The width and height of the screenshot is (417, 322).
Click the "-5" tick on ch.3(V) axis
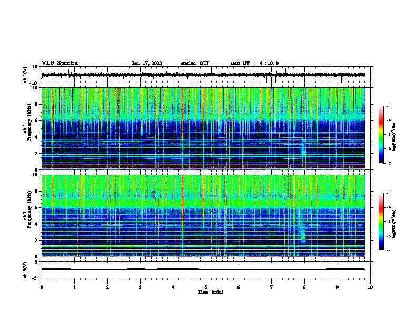(x=36, y=278)
